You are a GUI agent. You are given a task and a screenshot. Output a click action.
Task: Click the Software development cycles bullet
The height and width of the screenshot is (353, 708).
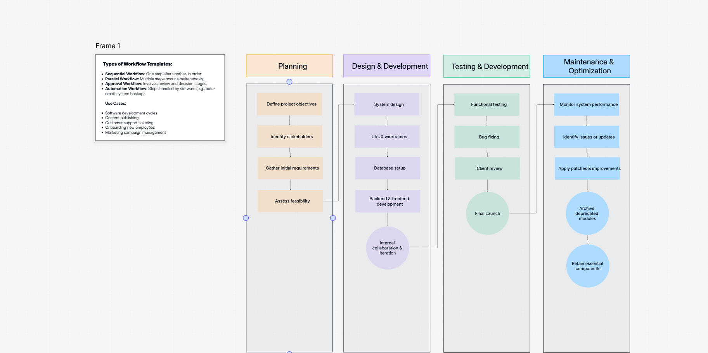click(x=131, y=113)
